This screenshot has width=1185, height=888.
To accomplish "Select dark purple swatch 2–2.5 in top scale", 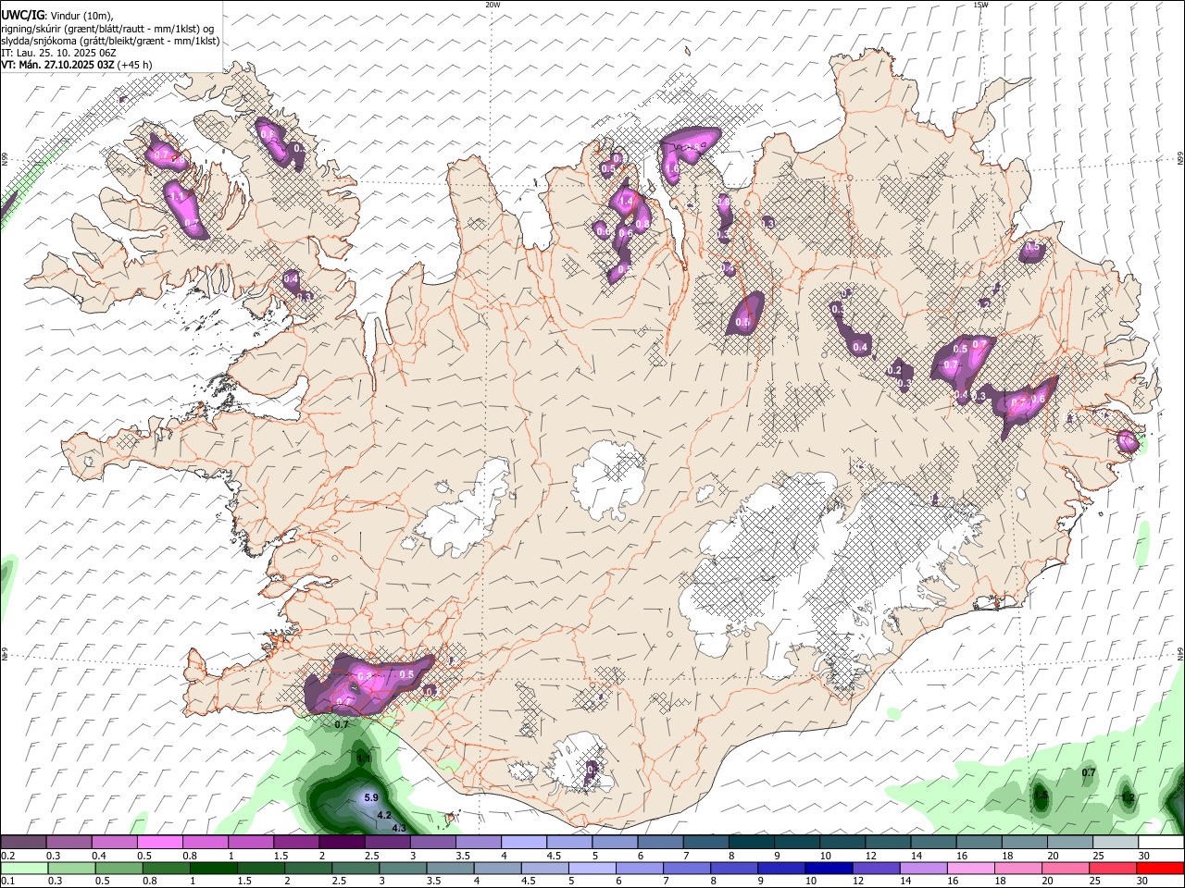I will tap(342, 843).
